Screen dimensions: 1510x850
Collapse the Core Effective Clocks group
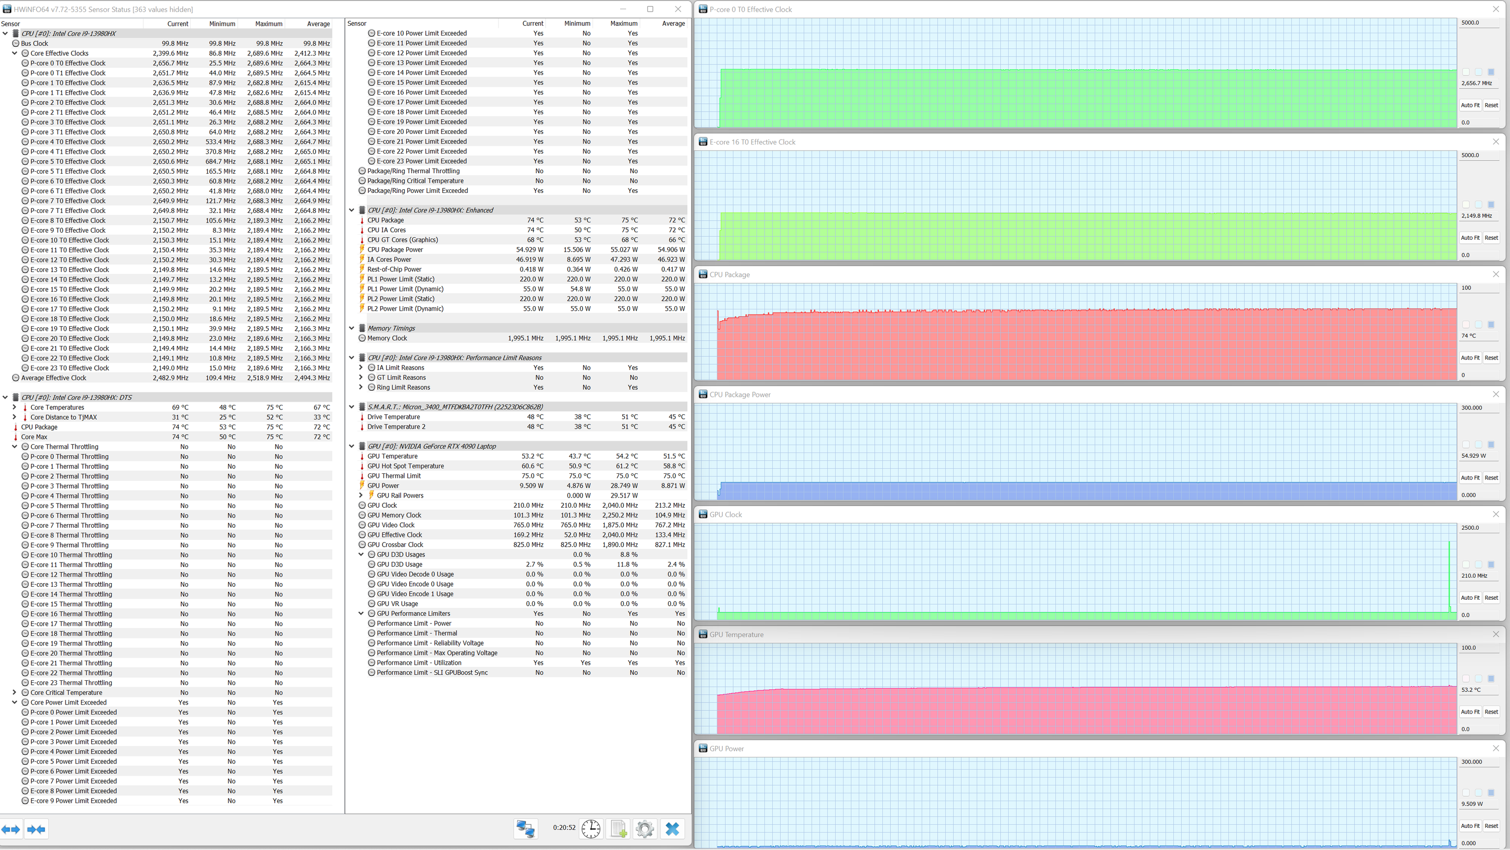15,53
